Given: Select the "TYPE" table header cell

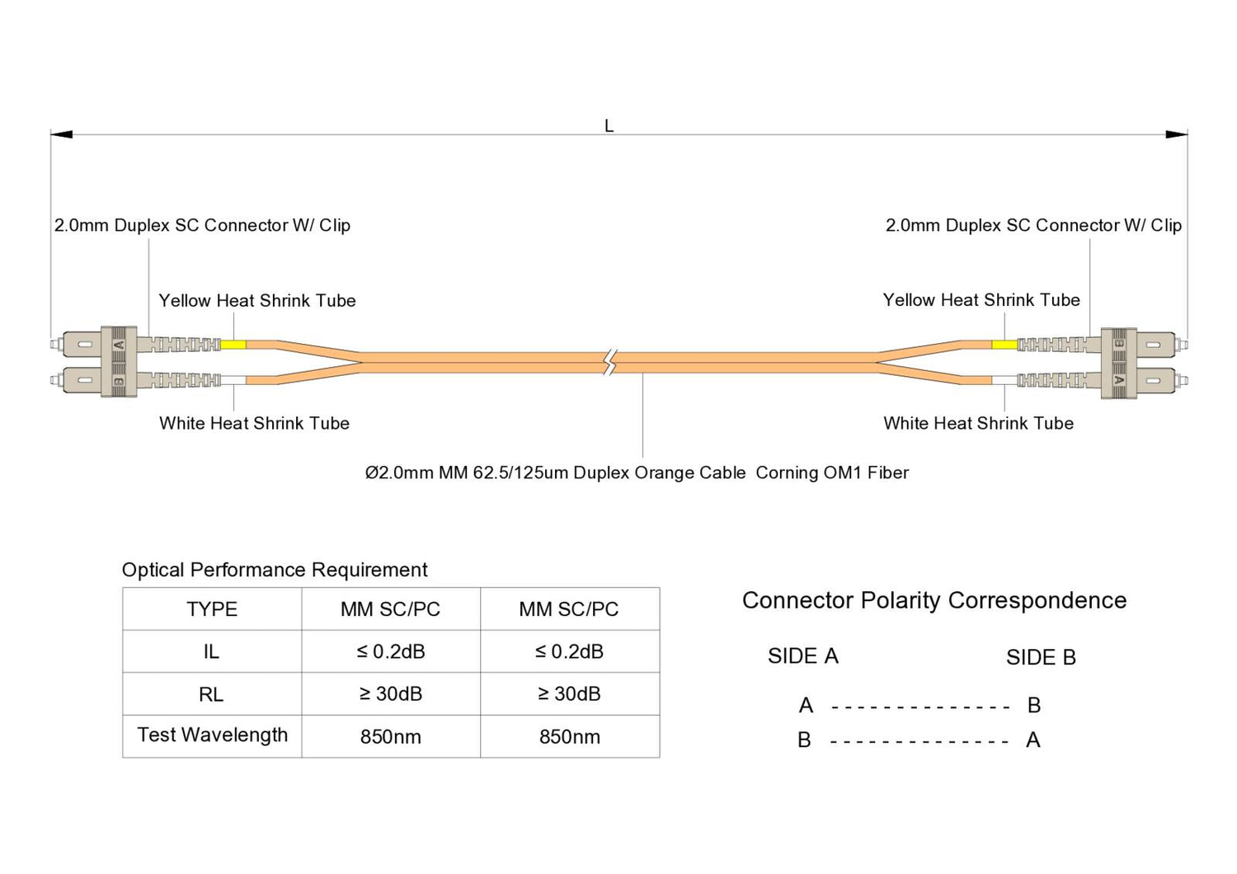Looking at the screenshot, I should [x=212, y=609].
